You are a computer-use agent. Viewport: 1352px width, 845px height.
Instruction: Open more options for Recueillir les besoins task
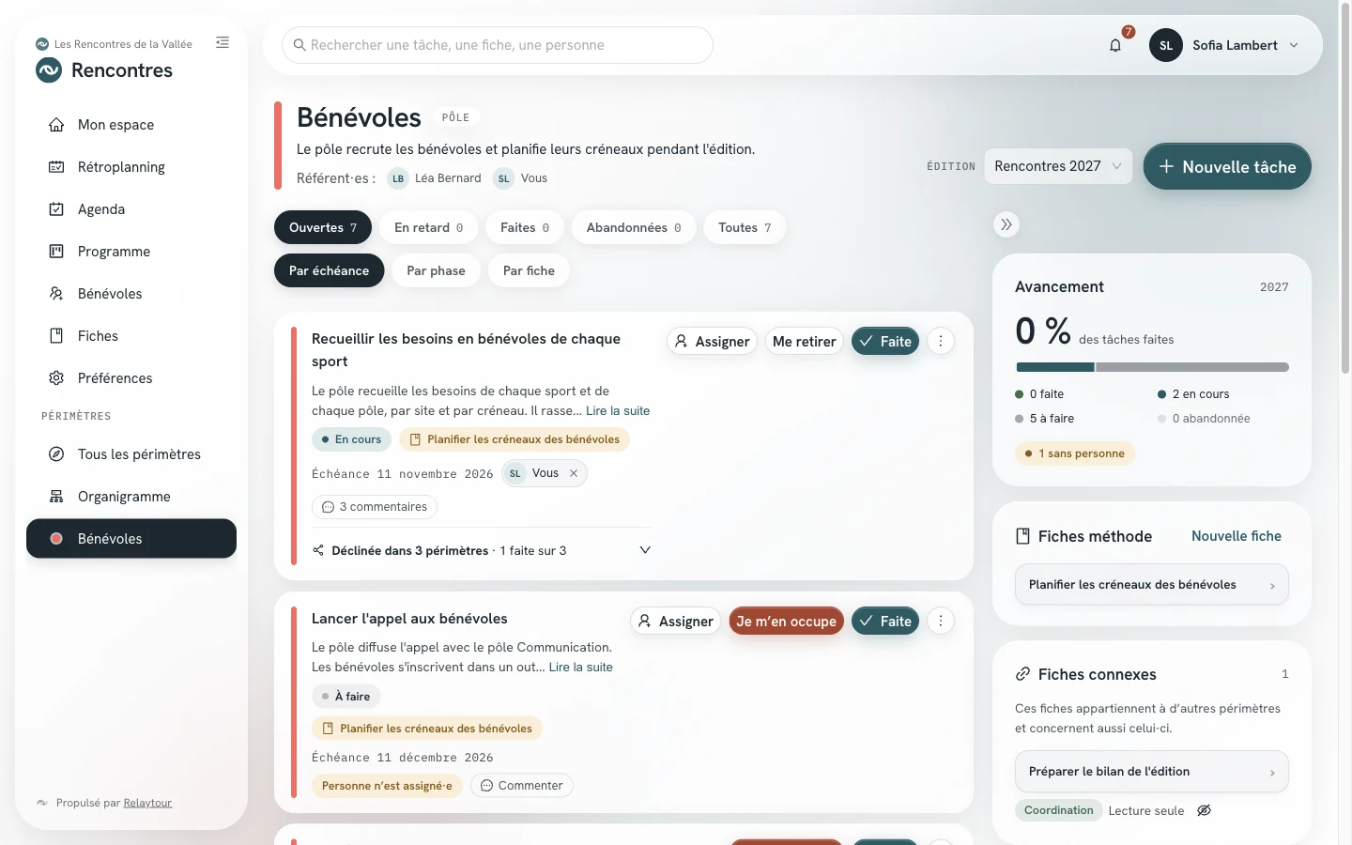[x=941, y=342]
